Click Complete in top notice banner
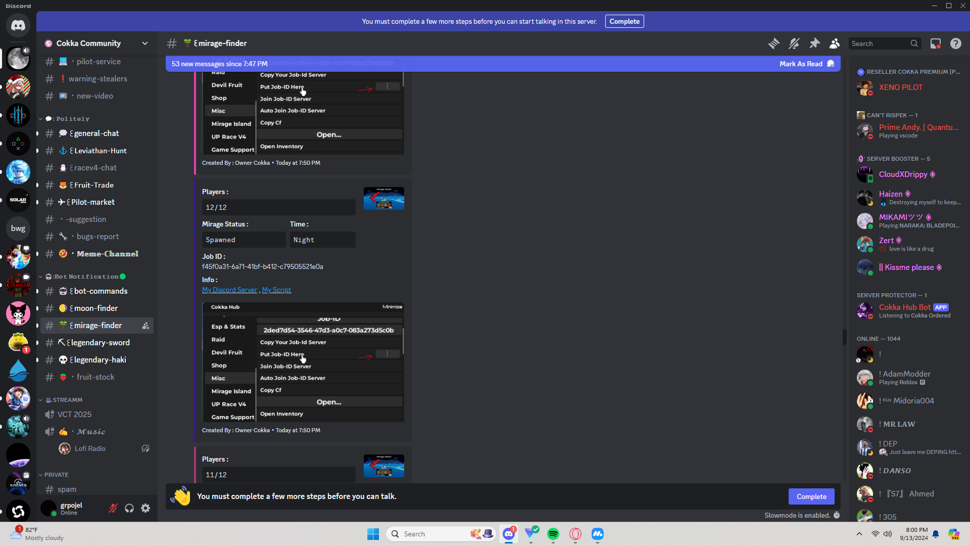Viewport: 970px width, 546px height. (x=624, y=21)
